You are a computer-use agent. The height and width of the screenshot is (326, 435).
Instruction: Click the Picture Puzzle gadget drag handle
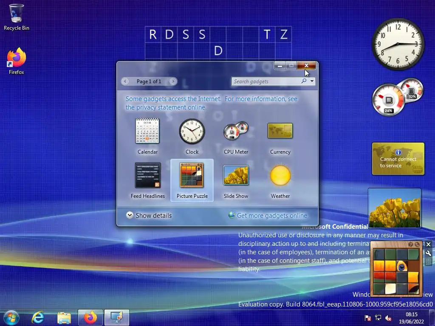tap(428, 261)
